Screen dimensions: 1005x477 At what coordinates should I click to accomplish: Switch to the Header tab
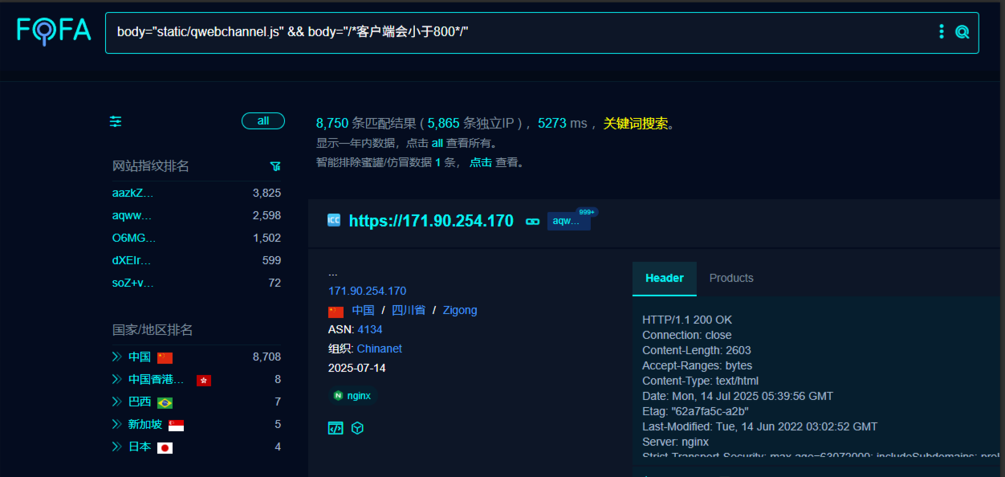pyautogui.click(x=665, y=279)
